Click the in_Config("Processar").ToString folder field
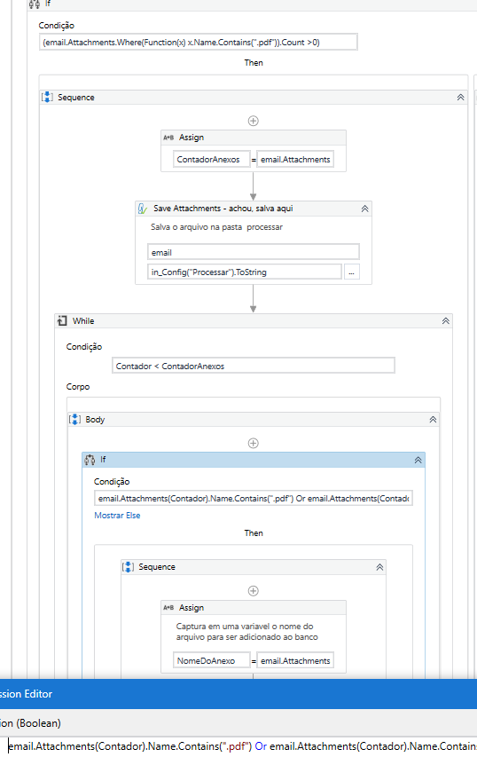This screenshot has width=477, height=765. 245,272
